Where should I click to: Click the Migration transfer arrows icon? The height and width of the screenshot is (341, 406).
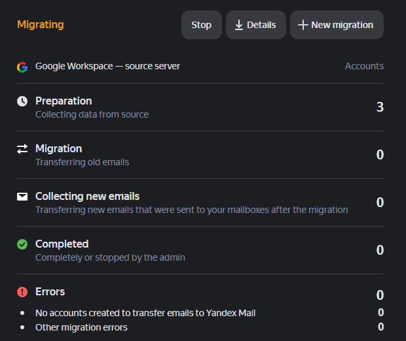pos(22,149)
